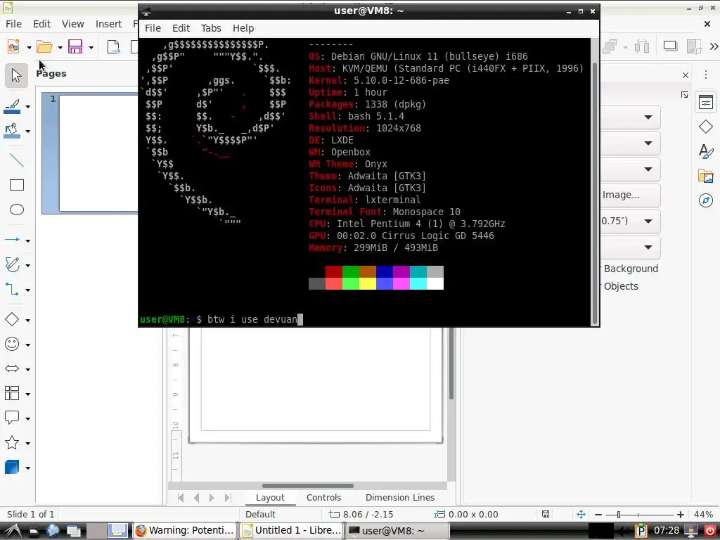720x540 pixels.
Task: Click the Fit Page icon in status bar
Action: (x=581, y=514)
